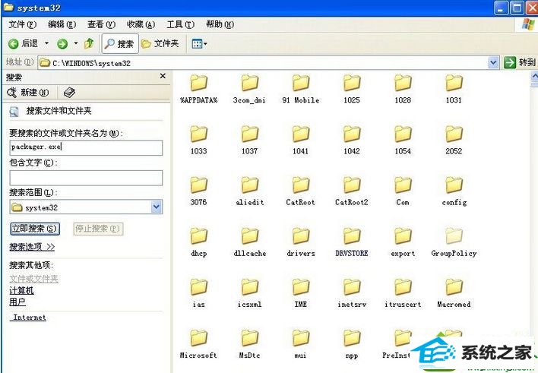Expand 搜索选项 link
Viewport: 538px width, 373px height.
pyautogui.click(x=32, y=247)
